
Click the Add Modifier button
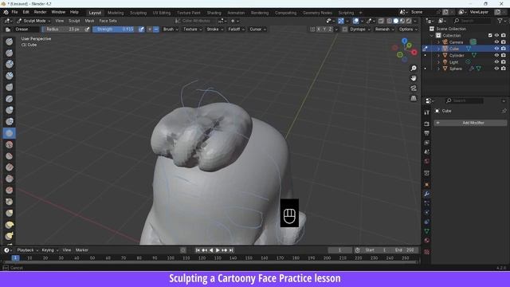[x=470, y=123]
